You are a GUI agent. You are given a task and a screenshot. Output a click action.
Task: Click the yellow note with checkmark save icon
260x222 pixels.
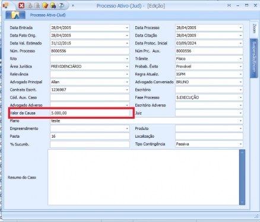(x=45, y=5)
